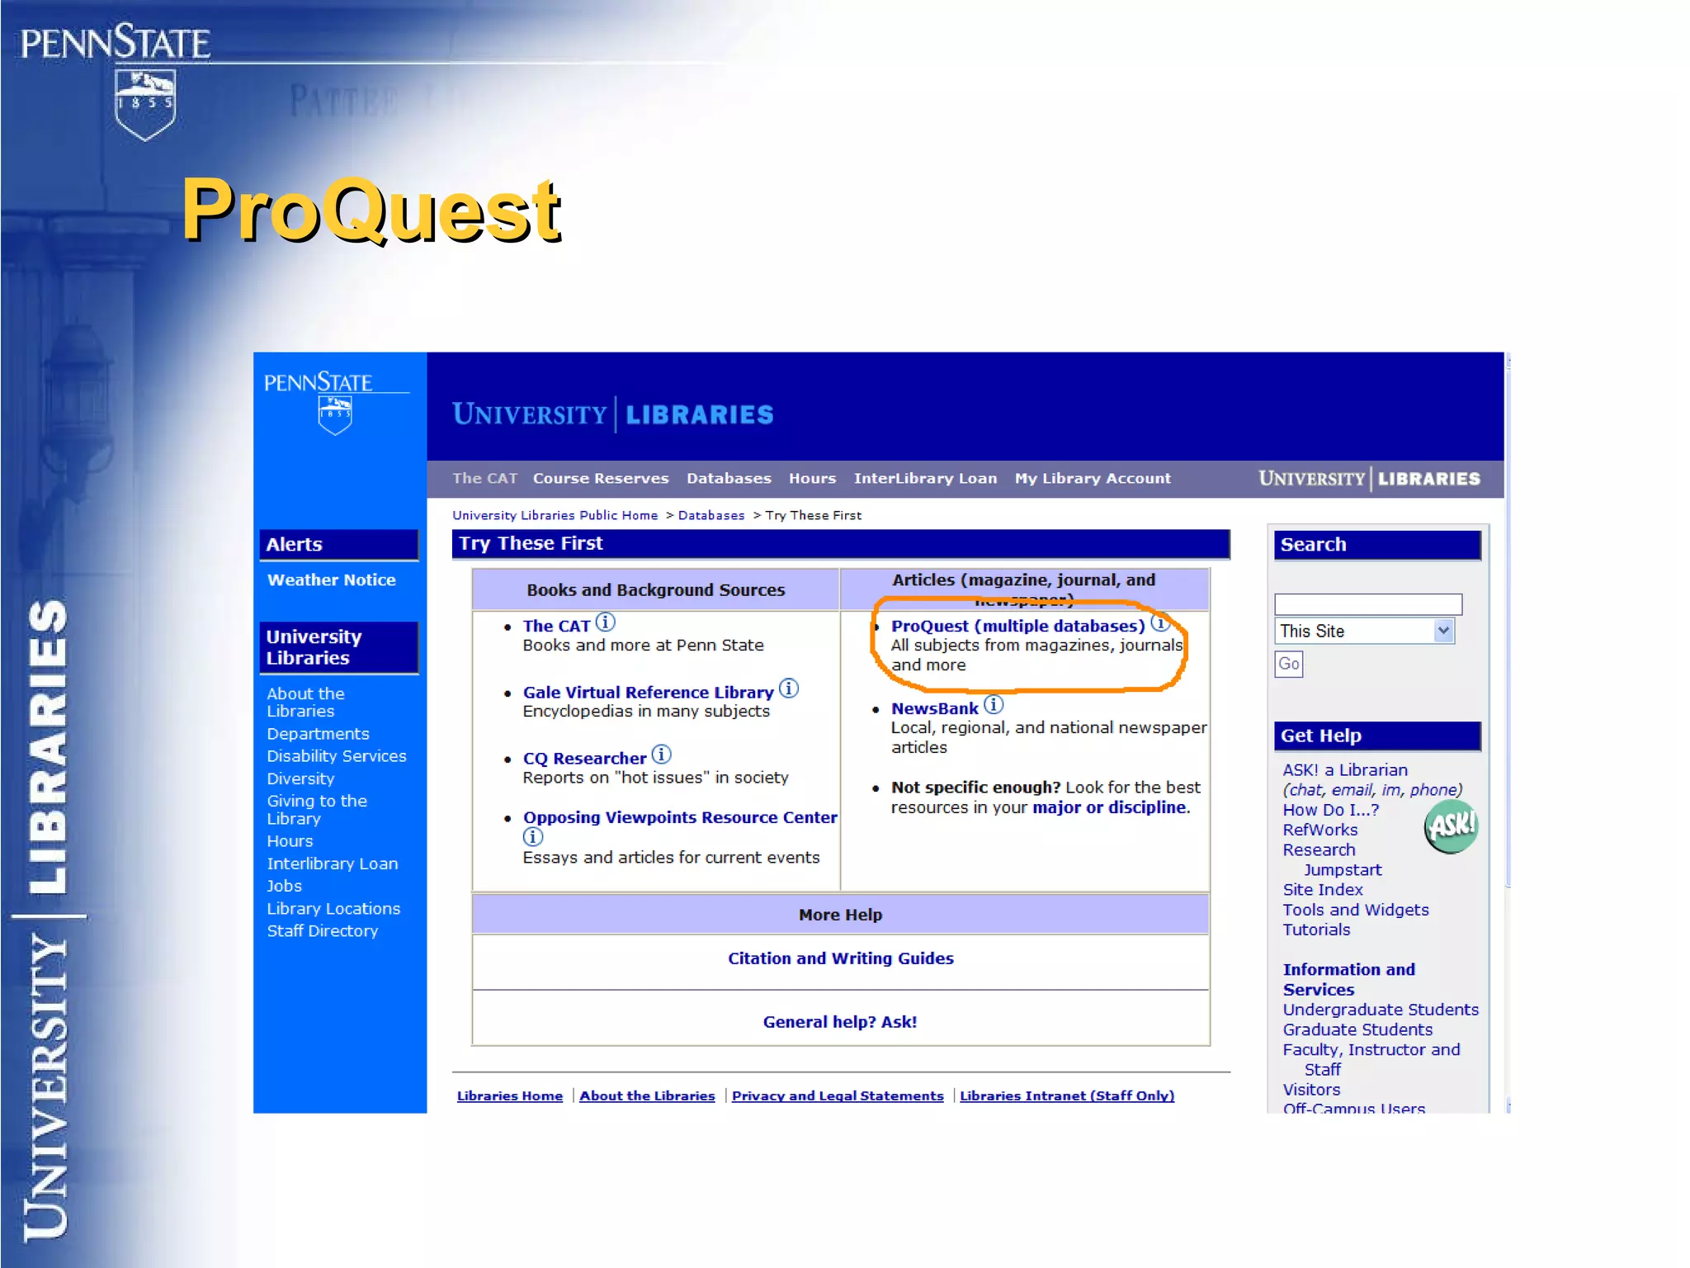Open Citation and Writing Guides
Viewport: 1690px width, 1268px height.
pos(841,958)
